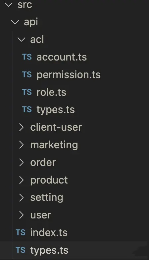Collapse the api folder chevron
149x260 pixels.
15,22
